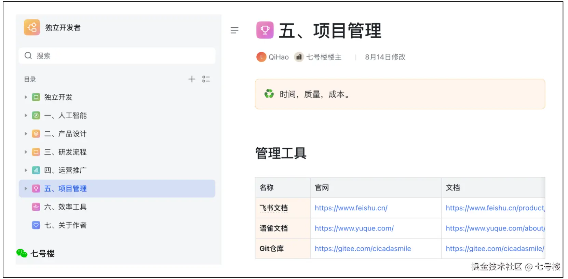Click the large trophy icon in page title
The width and height of the screenshot is (568, 279).
(x=265, y=30)
